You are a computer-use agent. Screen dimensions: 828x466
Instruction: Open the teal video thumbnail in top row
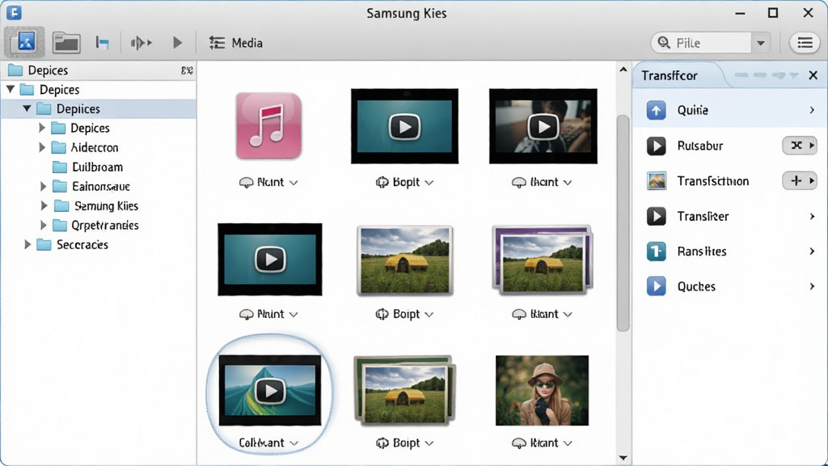coord(404,126)
